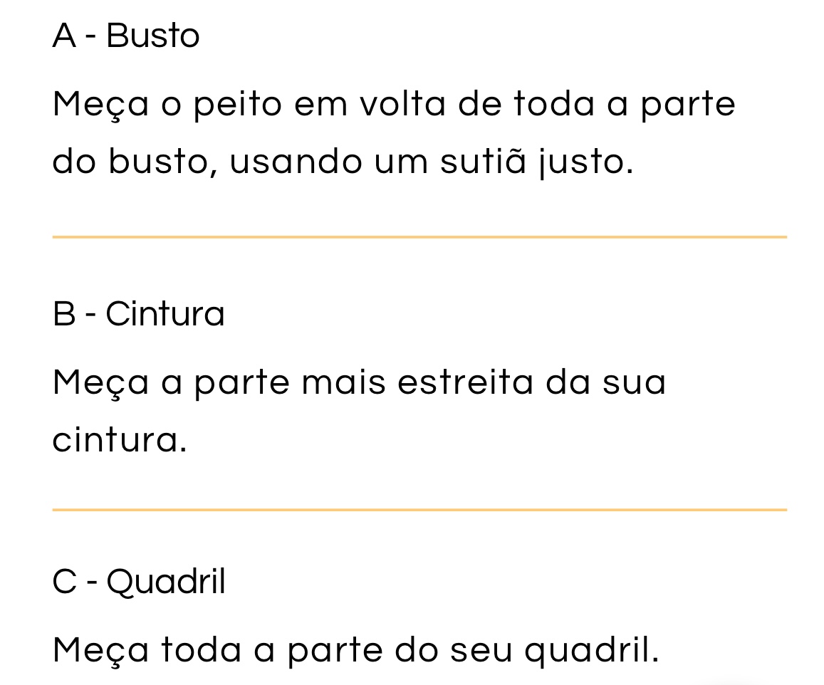Screen dimensions: 824x685
Task: Click the word "peito" in Busto instructions
Action: pyautogui.click(x=236, y=105)
